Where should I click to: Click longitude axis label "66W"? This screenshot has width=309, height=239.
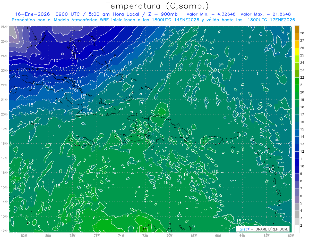(218, 235)
